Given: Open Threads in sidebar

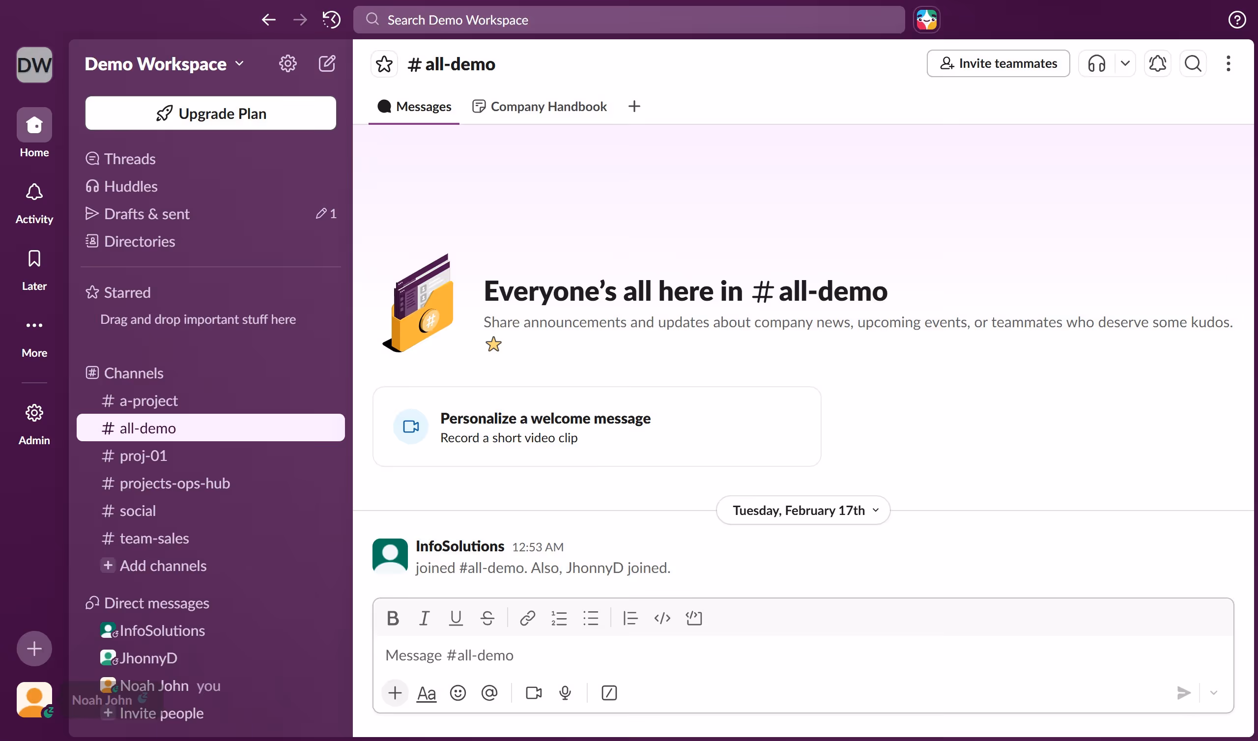Looking at the screenshot, I should [x=210, y=159].
